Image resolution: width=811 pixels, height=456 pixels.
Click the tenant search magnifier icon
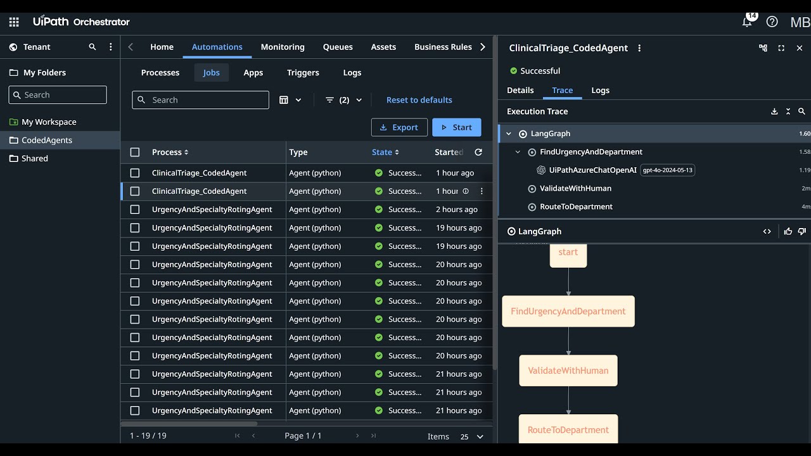[x=93, y=47]
